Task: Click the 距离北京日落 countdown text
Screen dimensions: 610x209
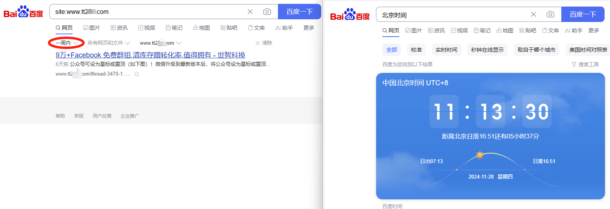Action: [x=491, y=136]
